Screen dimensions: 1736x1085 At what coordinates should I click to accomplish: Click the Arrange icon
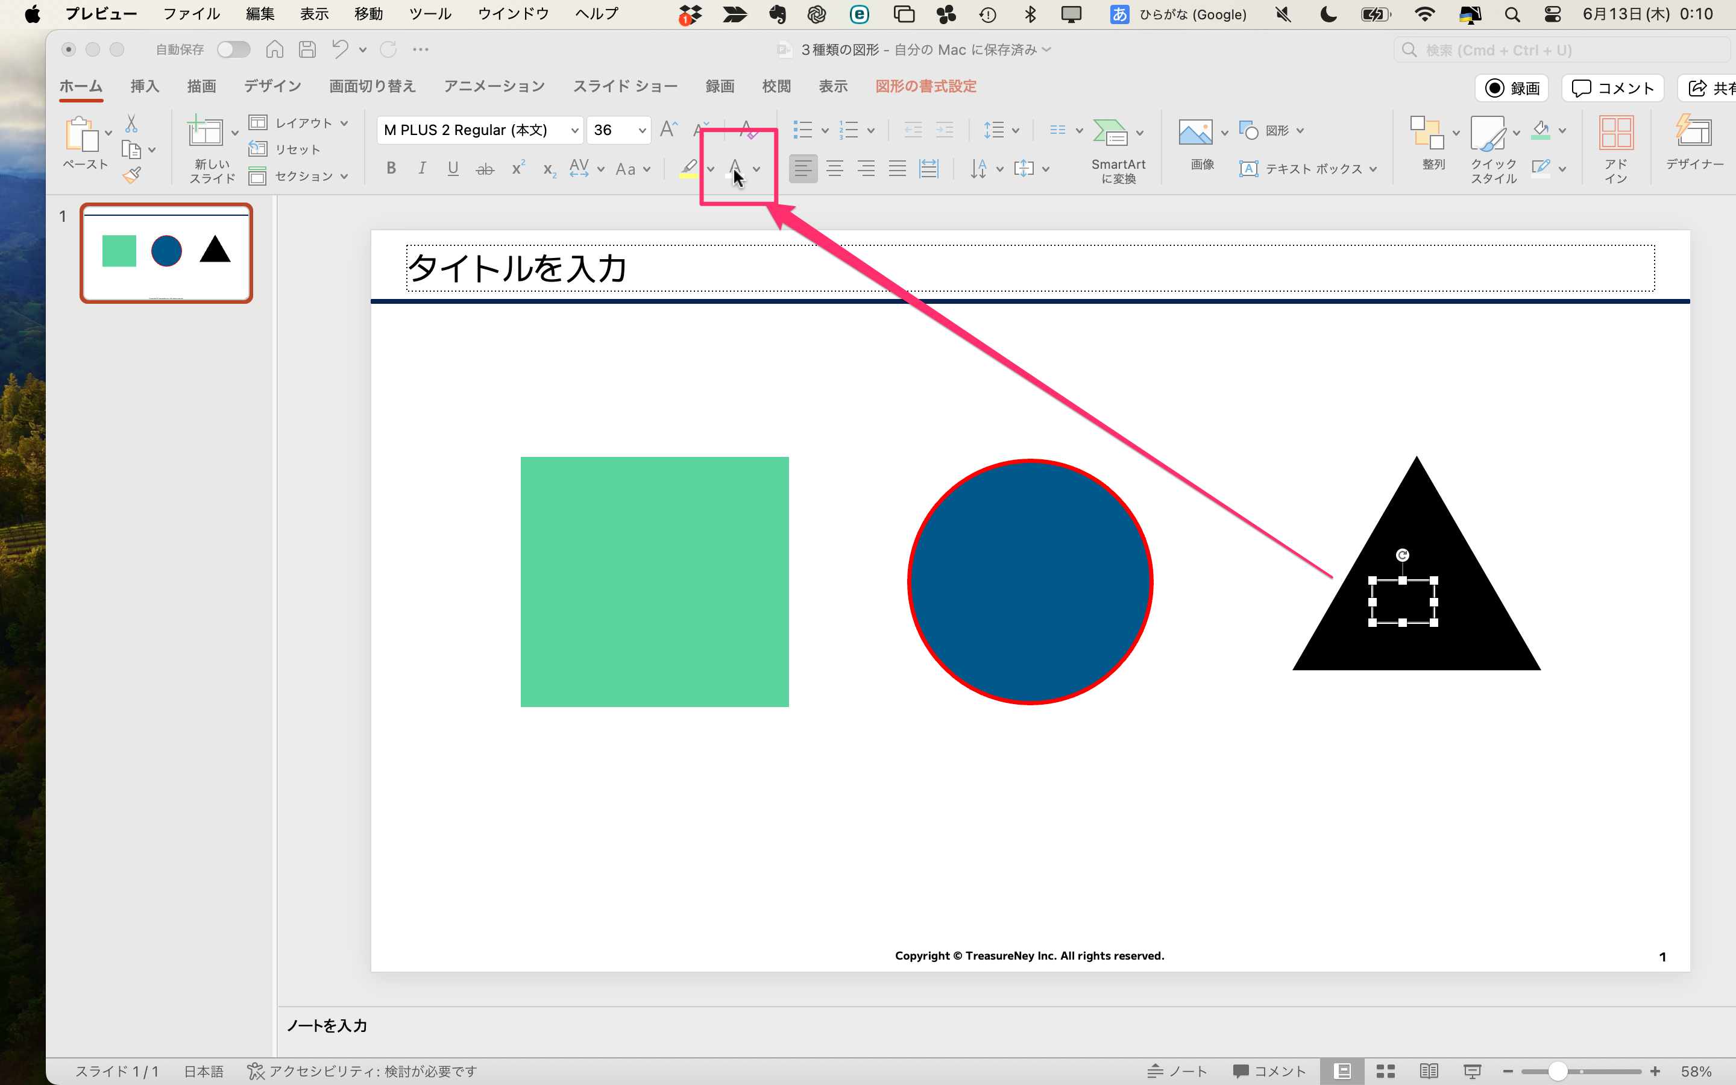(1427, 133)
